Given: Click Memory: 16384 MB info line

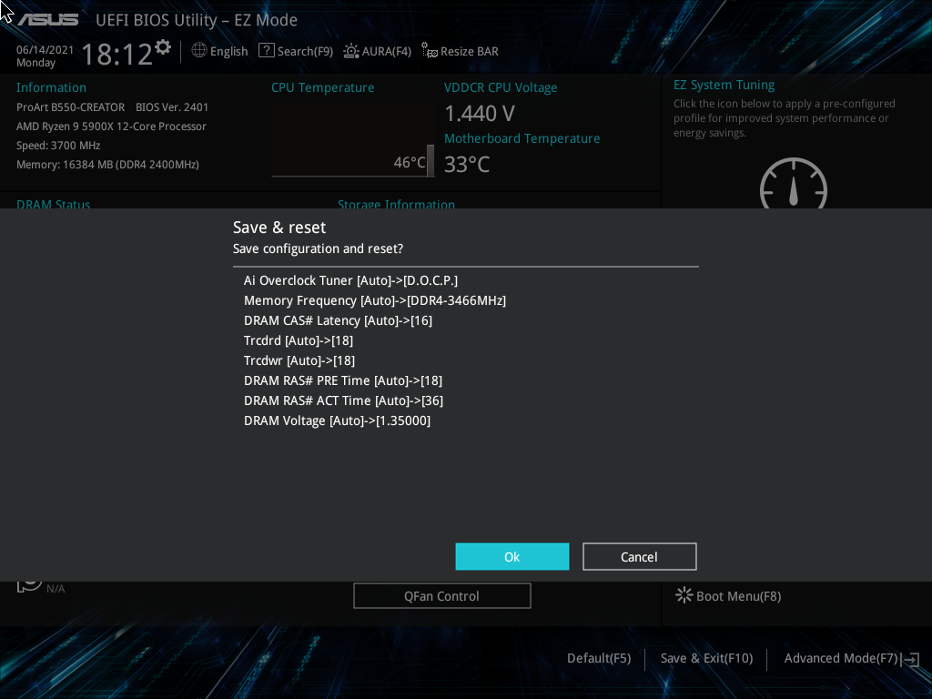Looking at the screenshot, I should [107, 164].
